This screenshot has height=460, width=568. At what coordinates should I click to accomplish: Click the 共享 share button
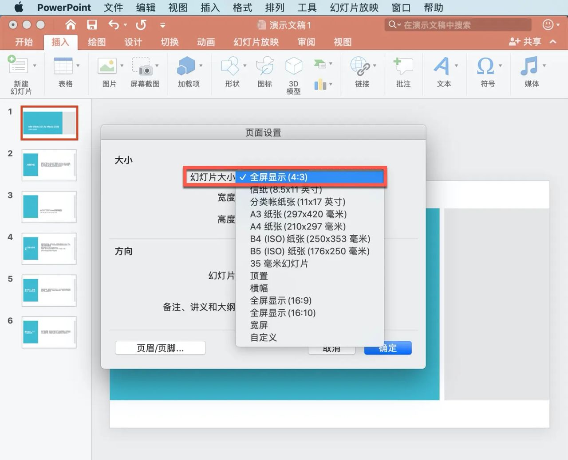tap(525, 42)
